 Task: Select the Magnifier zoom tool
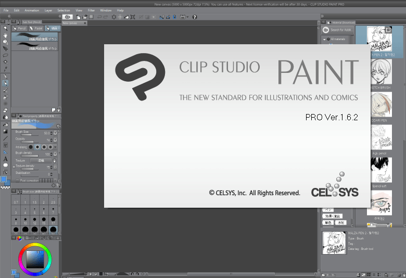[5, 29]
